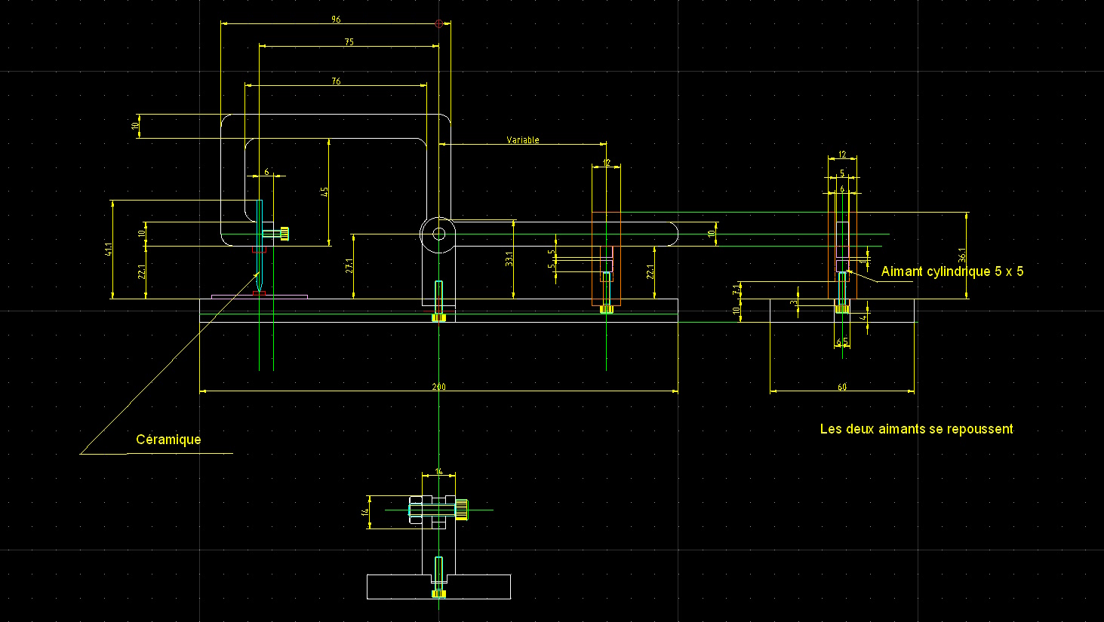Pick the 76 dimension value
This screenshot has width=1104, height=622.
[x=336, y=81]
